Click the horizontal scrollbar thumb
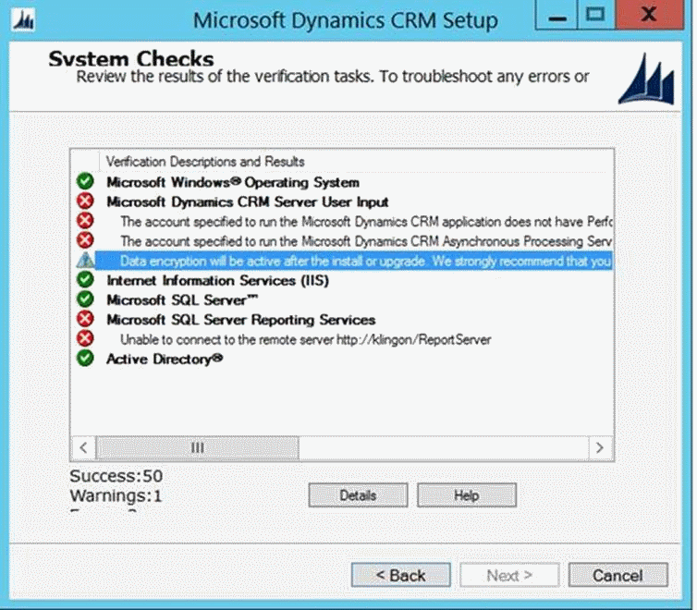 198,447
